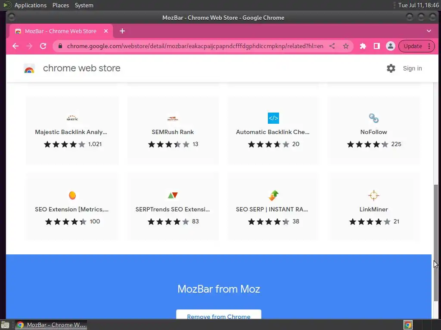The height and width of the screenshot is (330, 441).
Task: Click the chrome web store heading text
Action: pos(81,68)
